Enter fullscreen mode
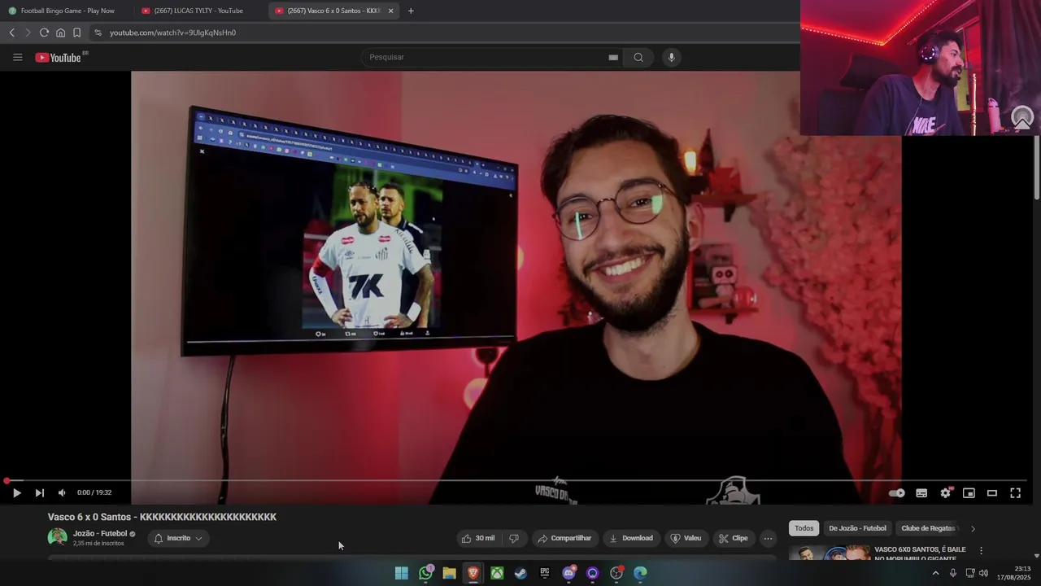The image size is (1041, 586). pyautogui.click(x=1016, y=493)
